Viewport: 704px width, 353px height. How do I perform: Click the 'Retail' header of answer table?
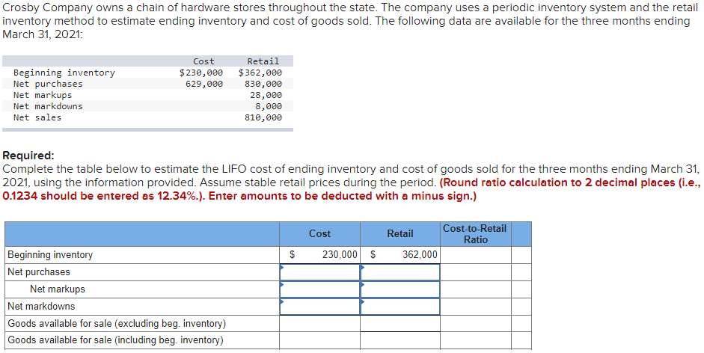point(400,233)
